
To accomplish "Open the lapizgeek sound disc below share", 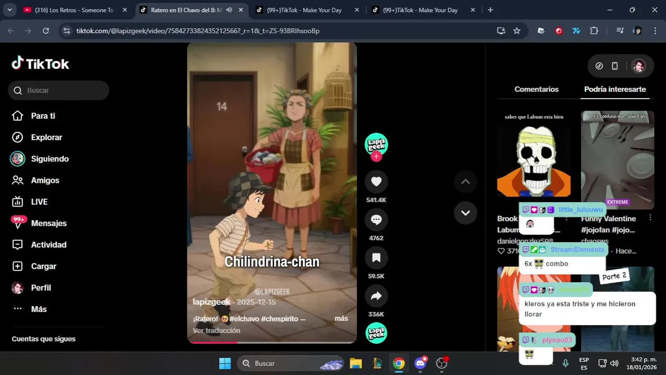I will coord(376,333).
